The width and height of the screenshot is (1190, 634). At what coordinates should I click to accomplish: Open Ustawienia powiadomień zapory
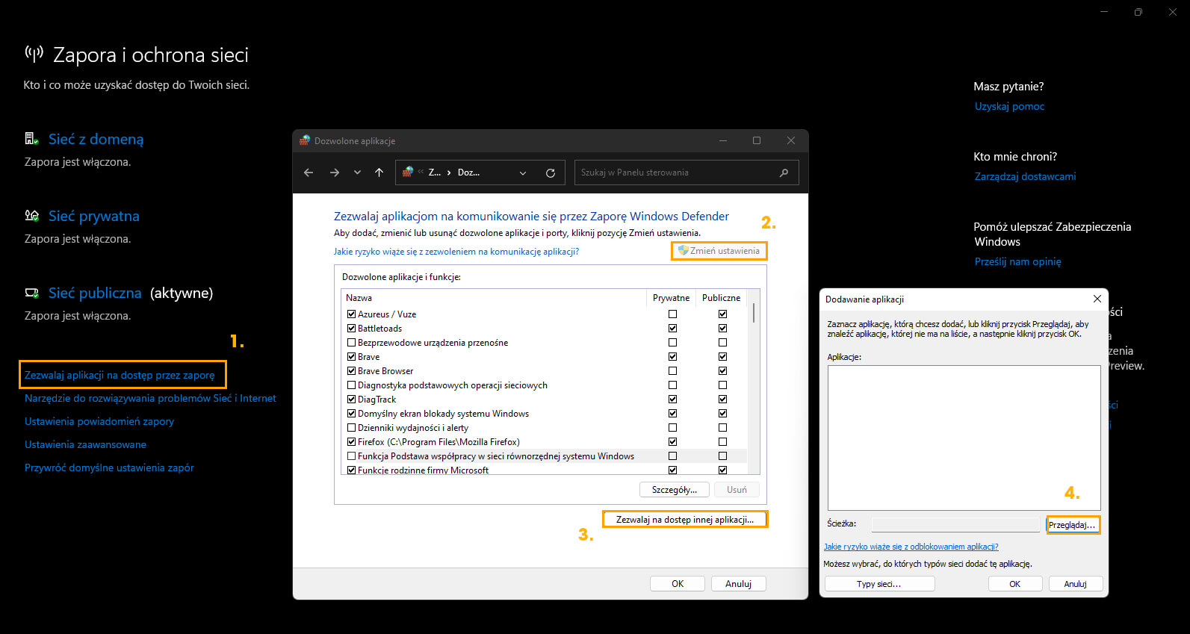[x=99, y=421]
